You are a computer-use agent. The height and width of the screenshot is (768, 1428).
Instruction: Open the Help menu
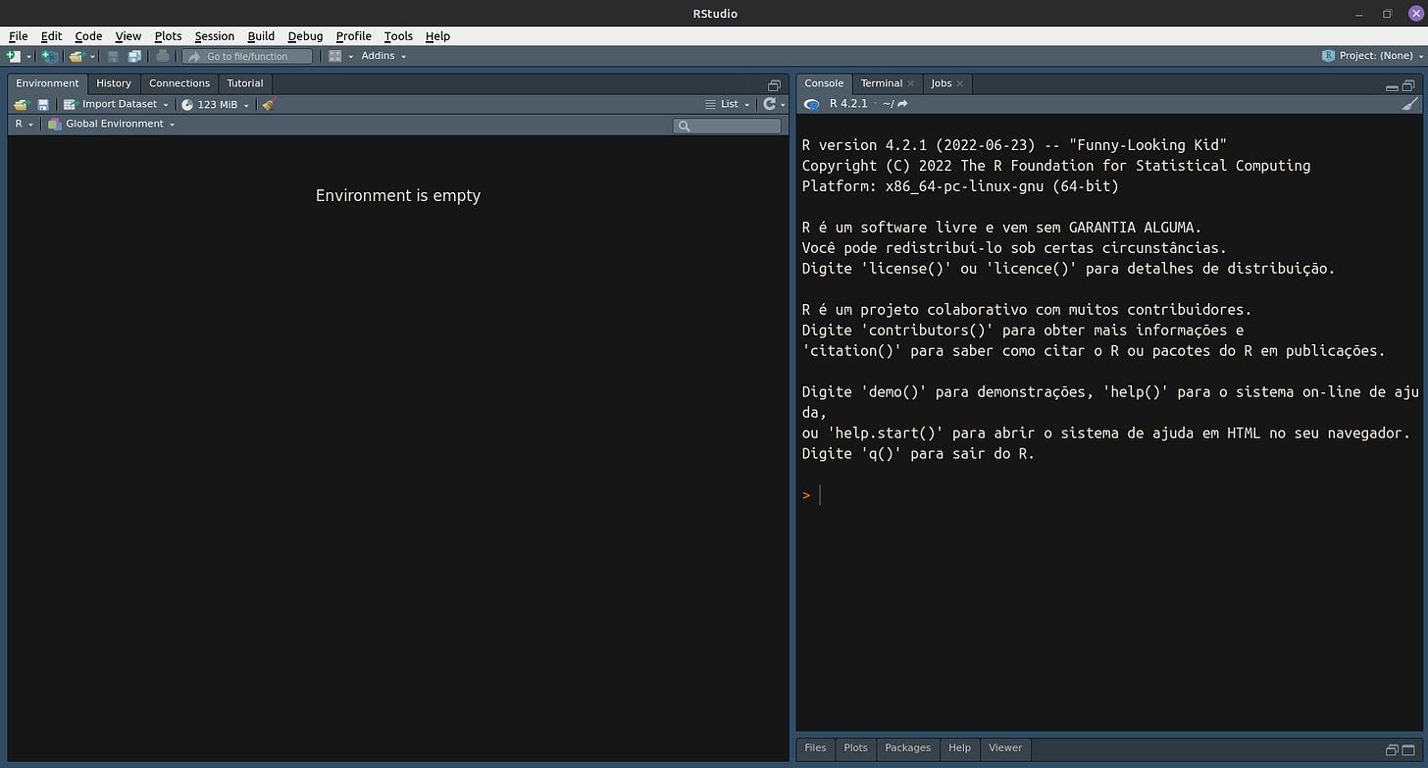(437, 36)
